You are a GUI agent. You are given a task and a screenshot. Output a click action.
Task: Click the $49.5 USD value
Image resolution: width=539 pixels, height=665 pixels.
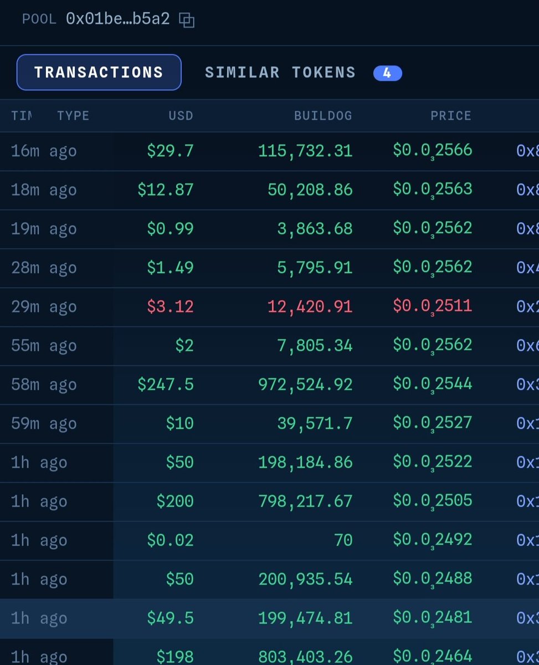click(x=170, y=618)
